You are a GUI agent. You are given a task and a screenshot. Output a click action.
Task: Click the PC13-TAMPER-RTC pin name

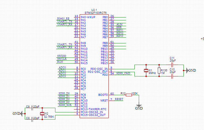pyautogui.click(x=93, y=109)
